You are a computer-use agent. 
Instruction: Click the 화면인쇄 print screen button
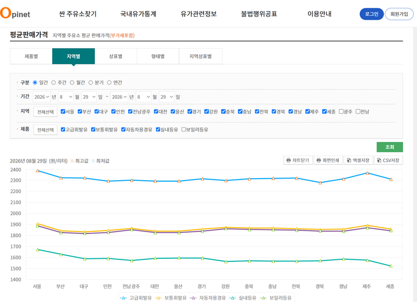(x=328, y=160)
